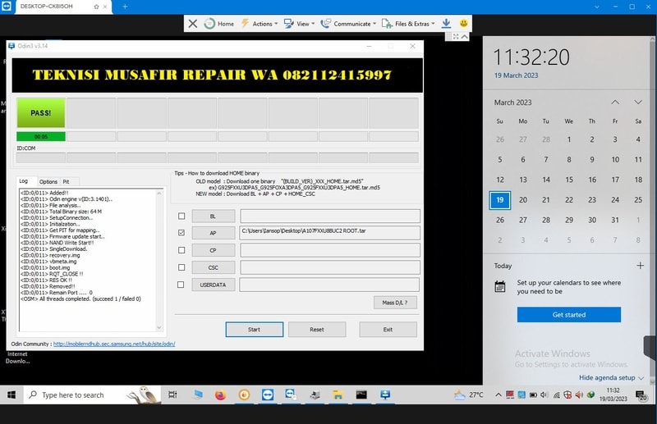Click the BL file path input field
The height and width of the screenshot is (424, 657).
pyautogui.click(x=330, y=216)
